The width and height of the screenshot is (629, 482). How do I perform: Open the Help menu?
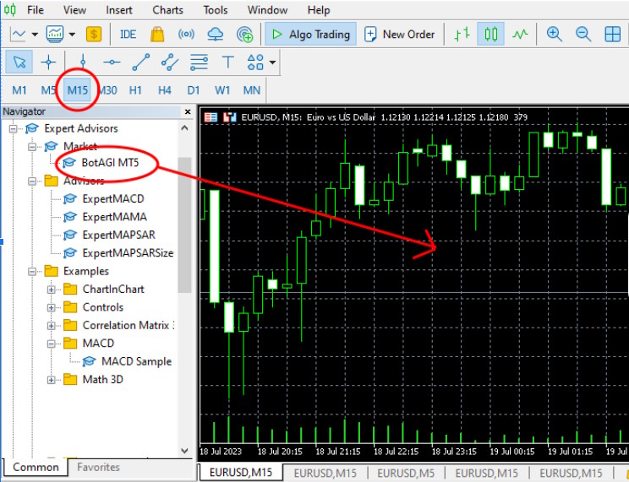pyautogui.click(x=319, y=10)
